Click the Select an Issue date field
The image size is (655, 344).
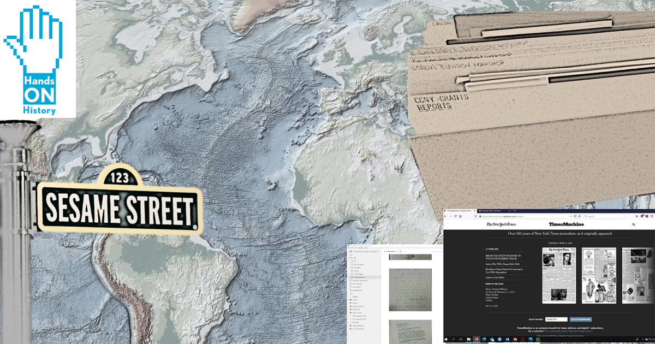556,319
